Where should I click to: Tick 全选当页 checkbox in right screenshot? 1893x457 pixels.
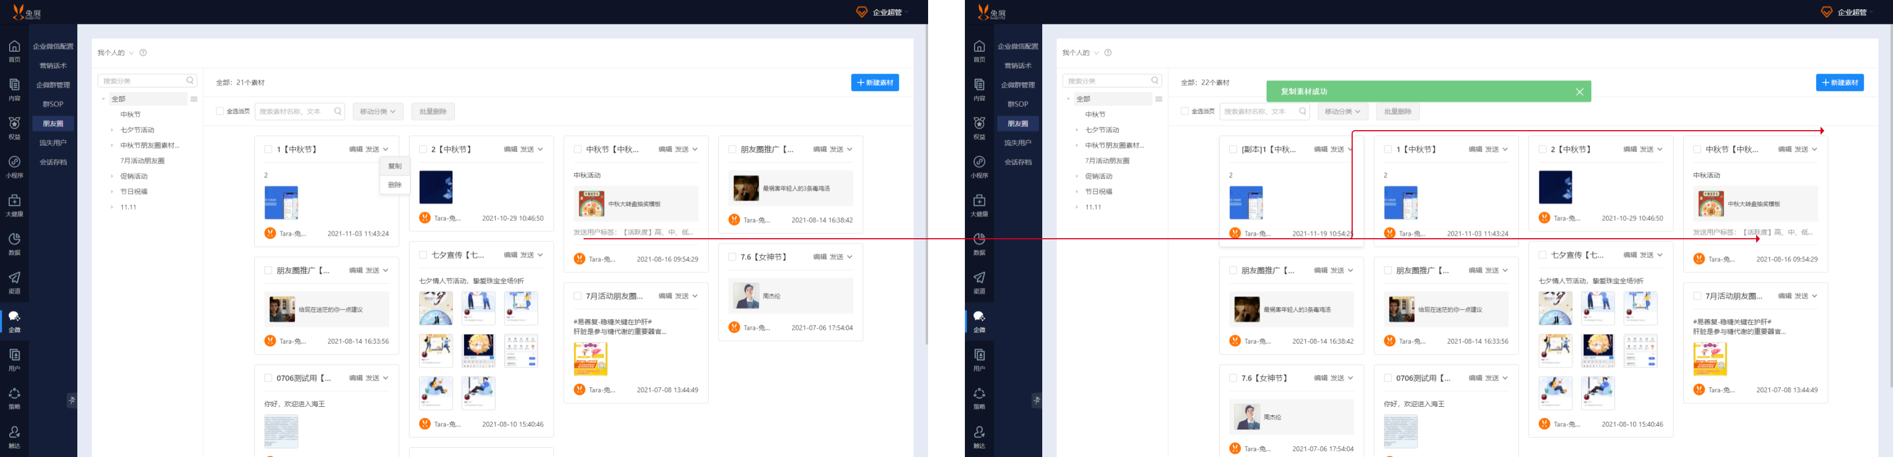[1184, 111]
